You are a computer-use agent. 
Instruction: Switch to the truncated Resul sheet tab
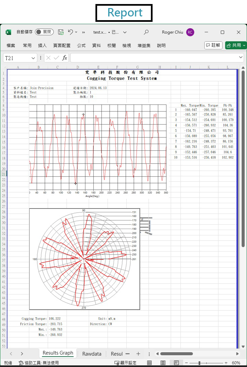coord(117,354)
